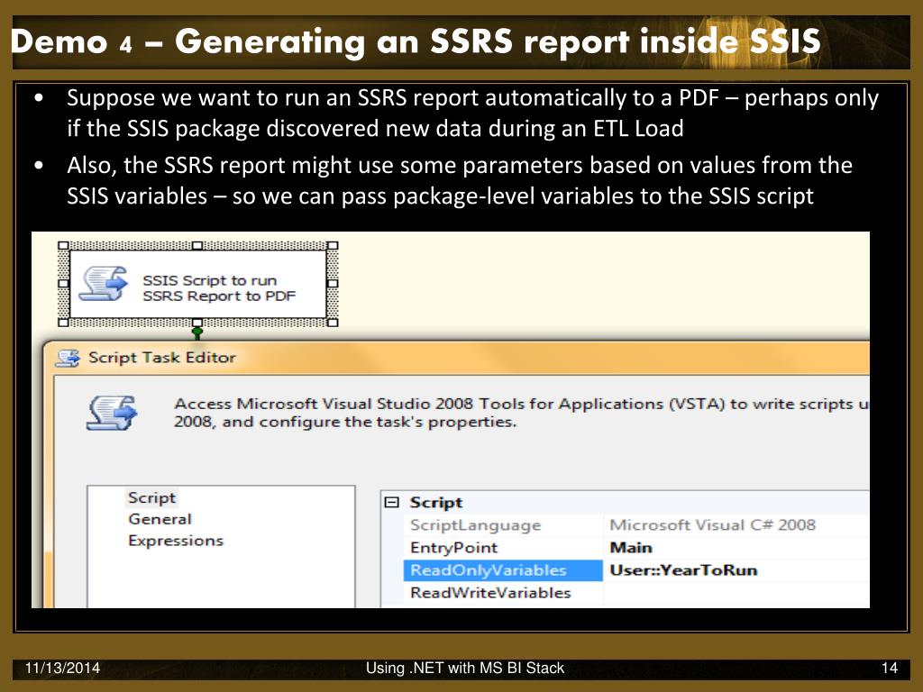
Task: Click the VSTA description text in editor
Action: coord(522,413)
